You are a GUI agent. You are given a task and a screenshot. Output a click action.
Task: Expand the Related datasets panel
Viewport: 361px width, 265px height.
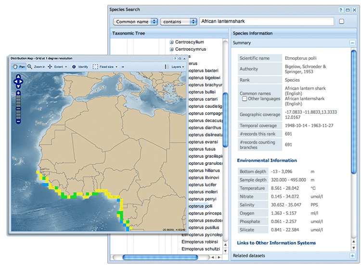[352, 255]
